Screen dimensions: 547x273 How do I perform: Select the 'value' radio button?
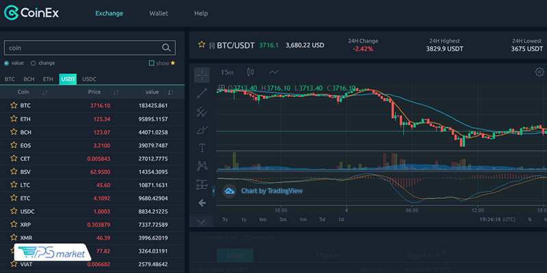(8, 63)
